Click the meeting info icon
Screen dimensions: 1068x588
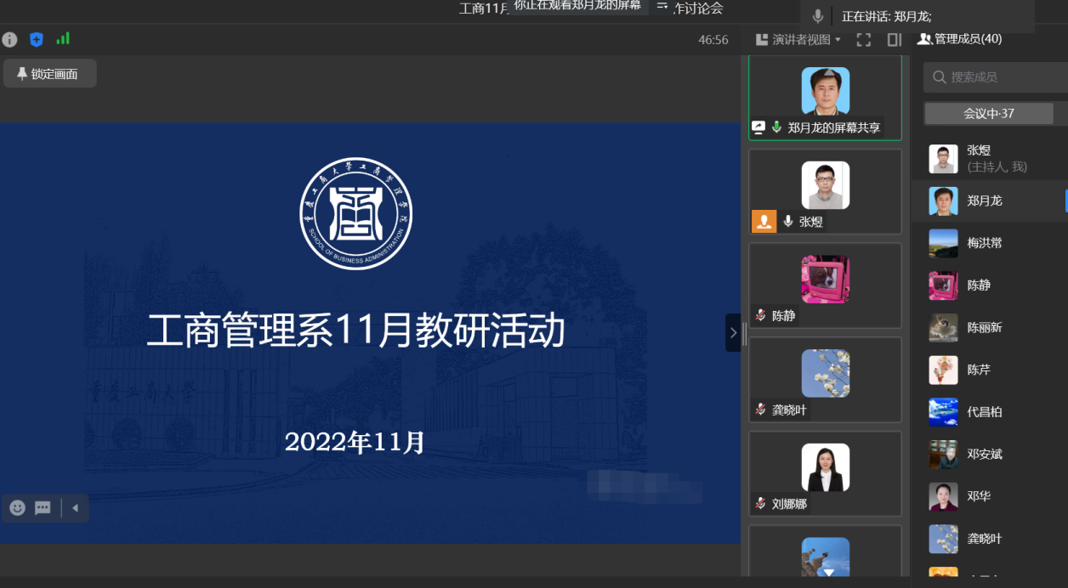(x=9, y=39)
